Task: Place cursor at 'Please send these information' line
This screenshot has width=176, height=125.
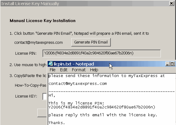Action: (107, 76)
